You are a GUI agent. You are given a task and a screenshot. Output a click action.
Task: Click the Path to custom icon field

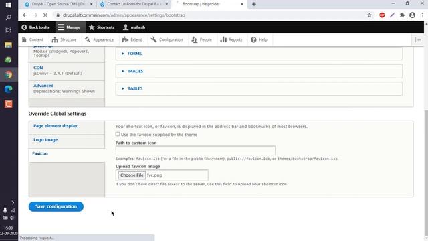(195, 151)
